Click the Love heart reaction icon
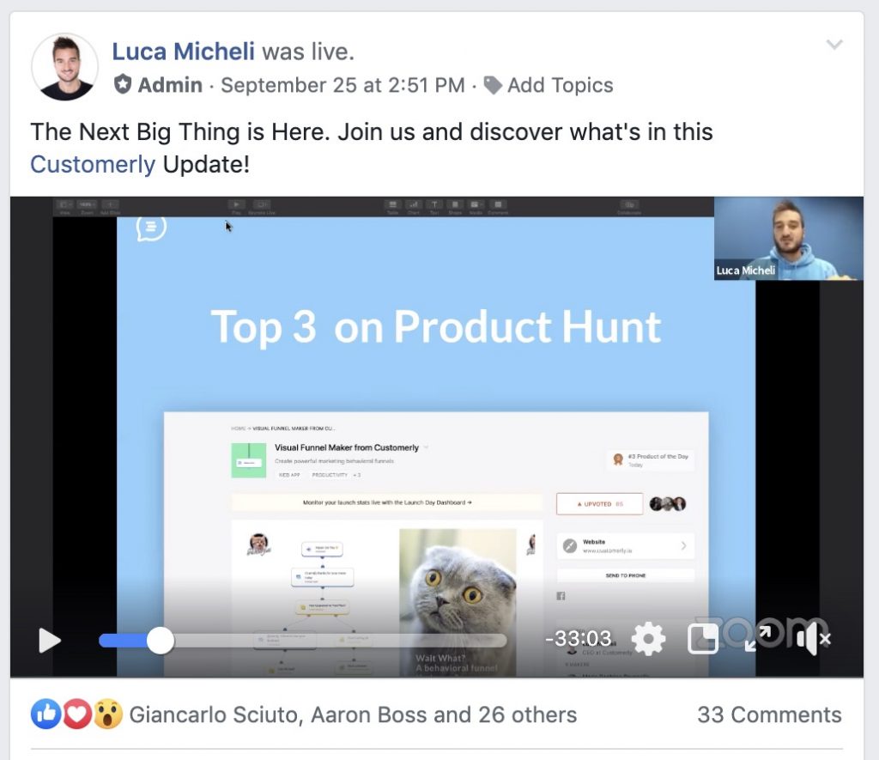 pyautogui.click(x=76, y=714)
